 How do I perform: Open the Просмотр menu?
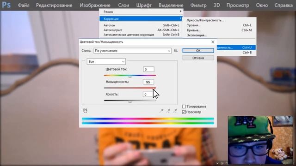(x=238, y=5)
